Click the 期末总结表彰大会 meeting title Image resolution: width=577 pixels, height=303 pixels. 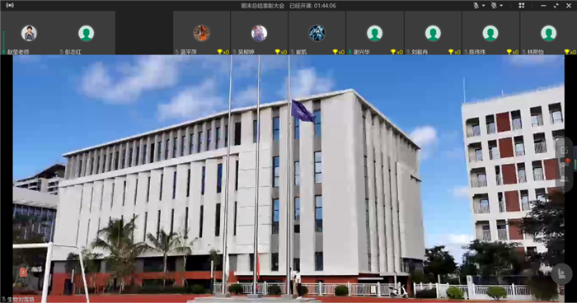tap(263, 6)
